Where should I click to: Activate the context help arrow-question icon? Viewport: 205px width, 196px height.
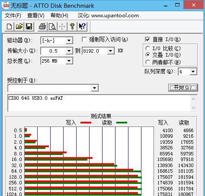click(82, 26)
